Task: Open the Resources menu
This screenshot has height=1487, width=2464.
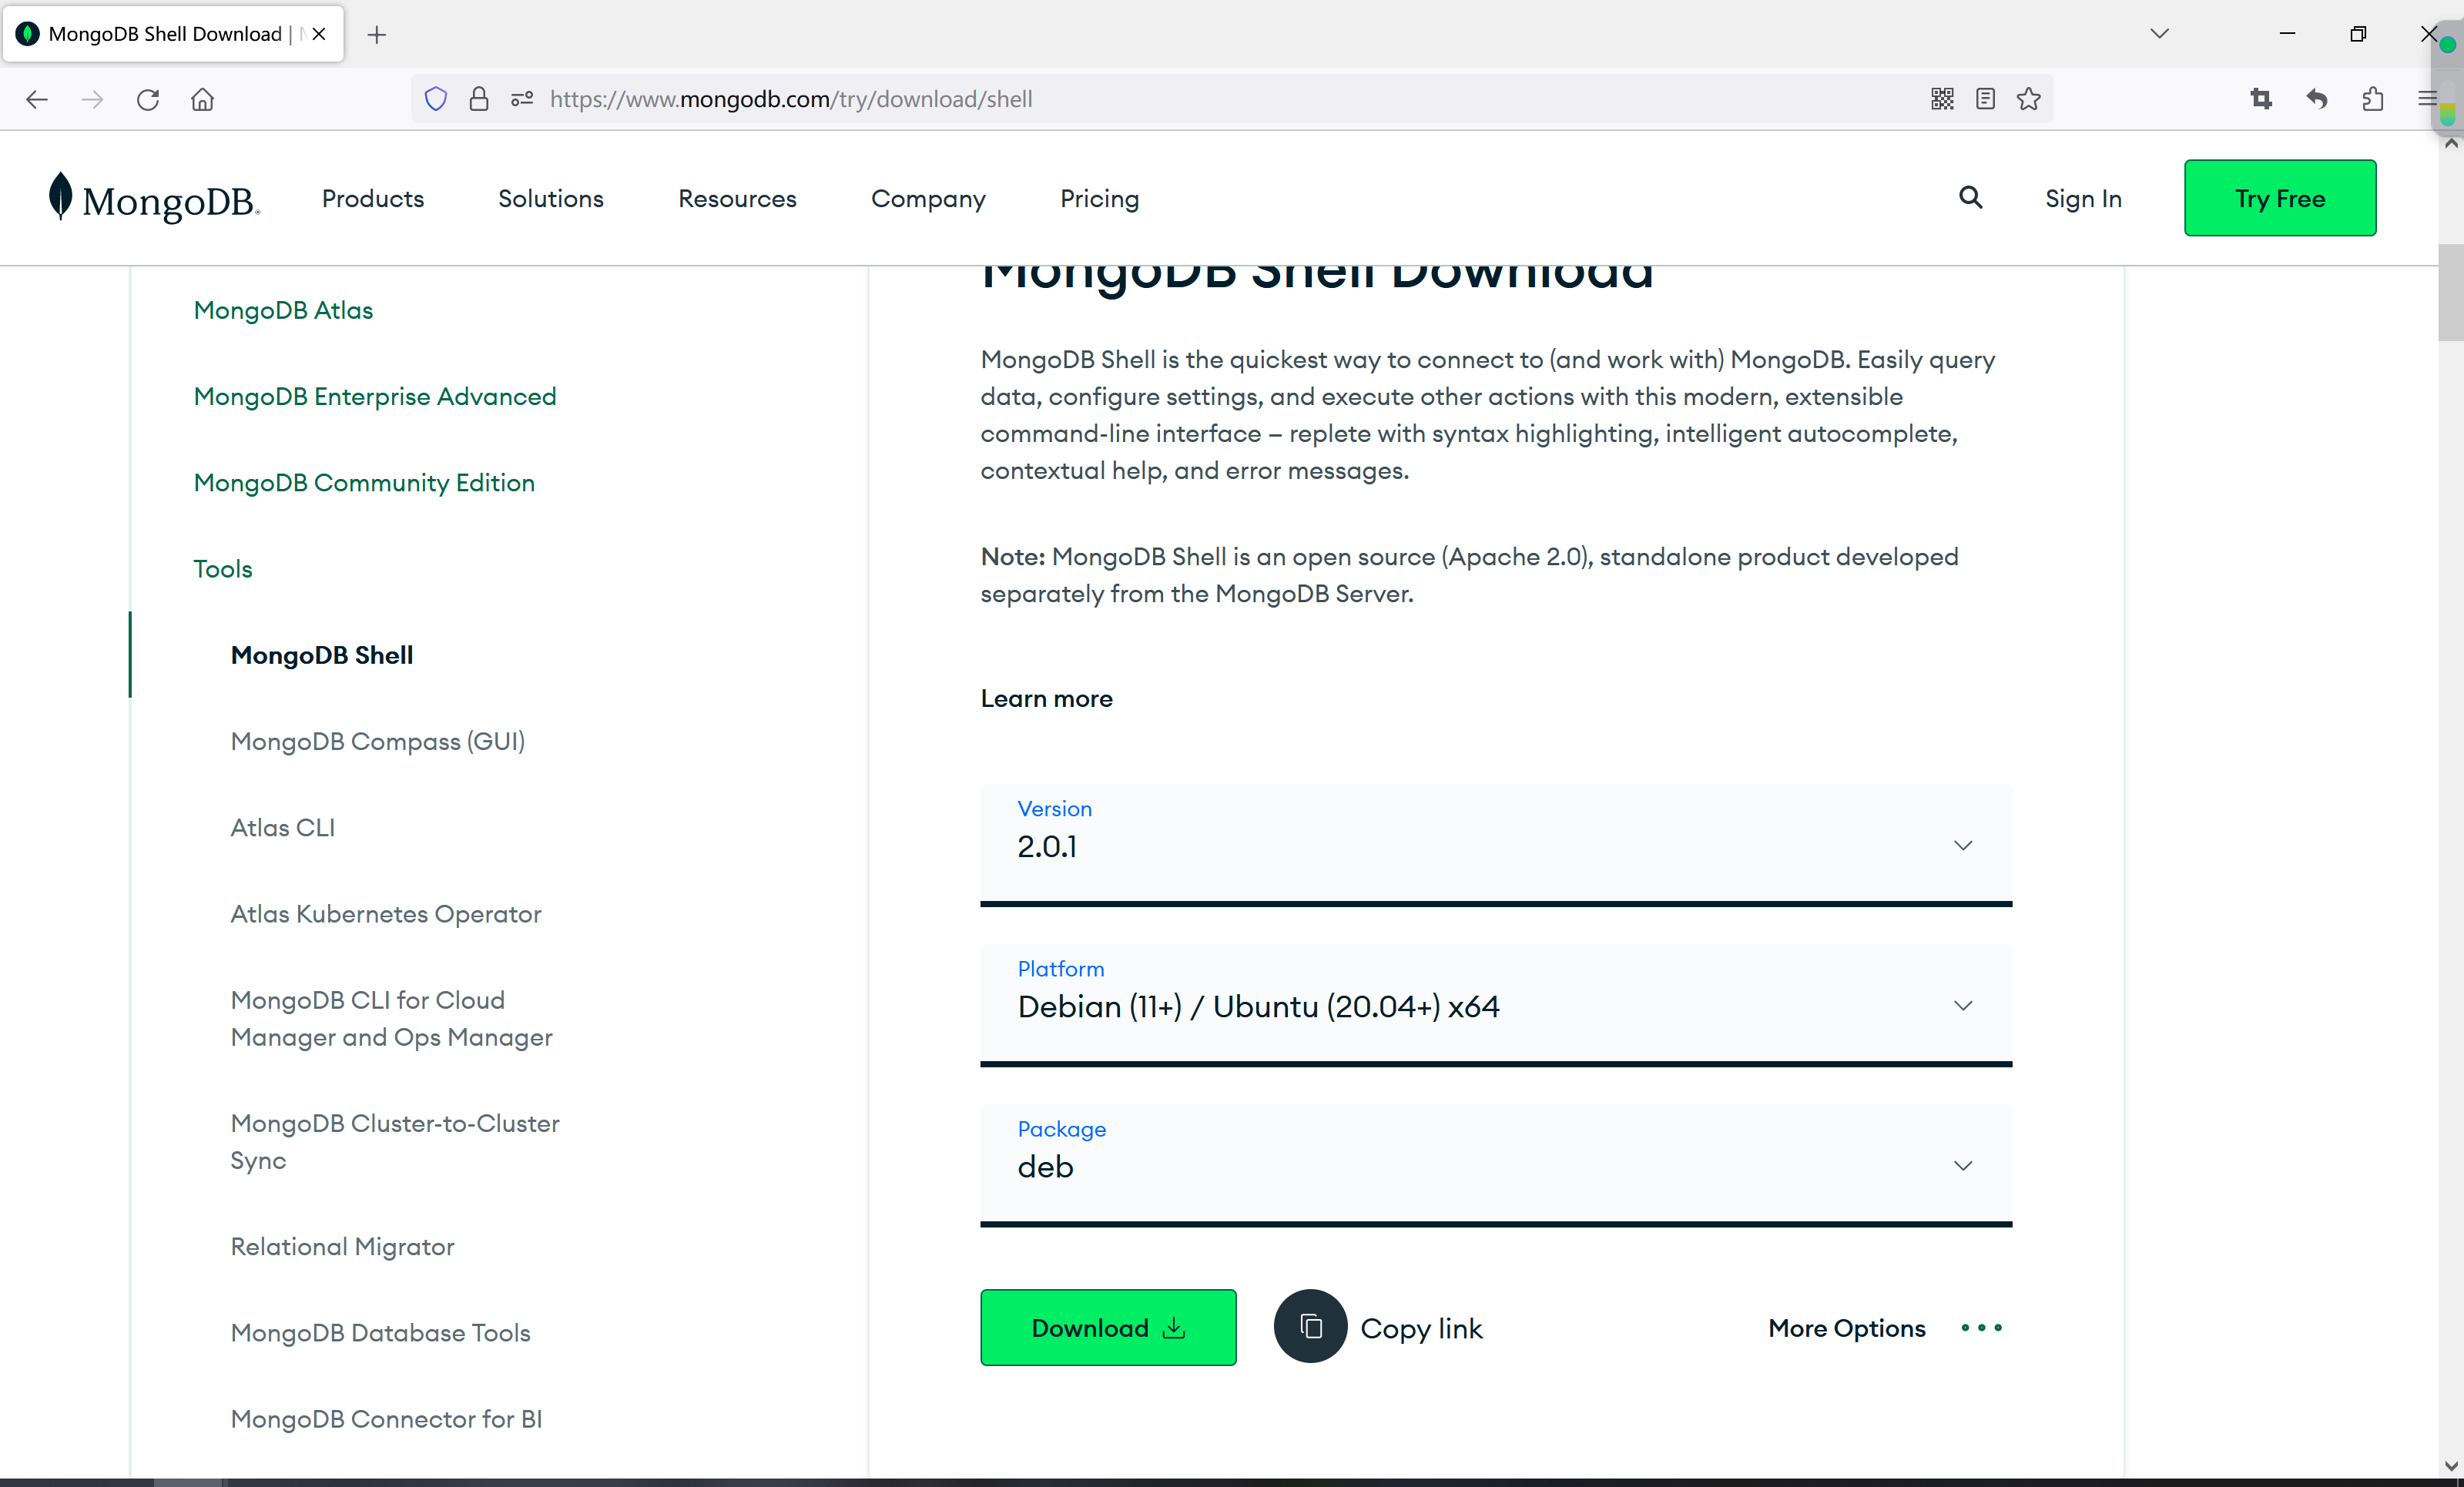Action: (737, 198)
